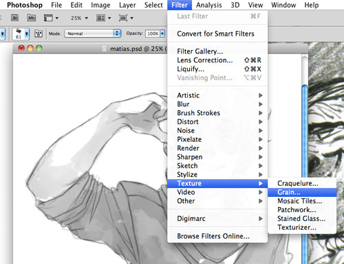Expand the Brush Strokes submenu
Viewport: 344px width, 264px height.
(217, 113)
